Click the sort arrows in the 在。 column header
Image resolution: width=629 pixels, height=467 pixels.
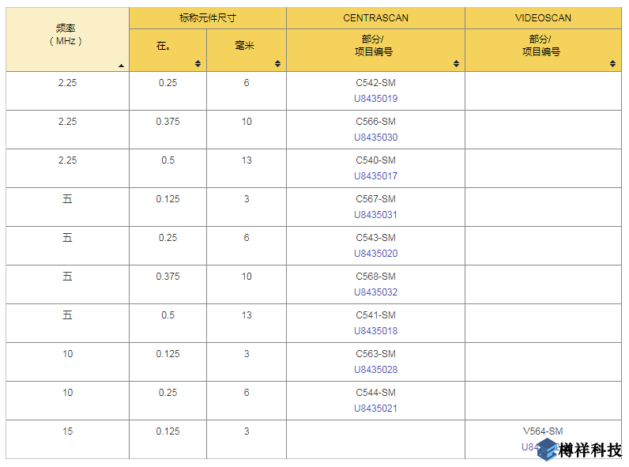(198, 64)
